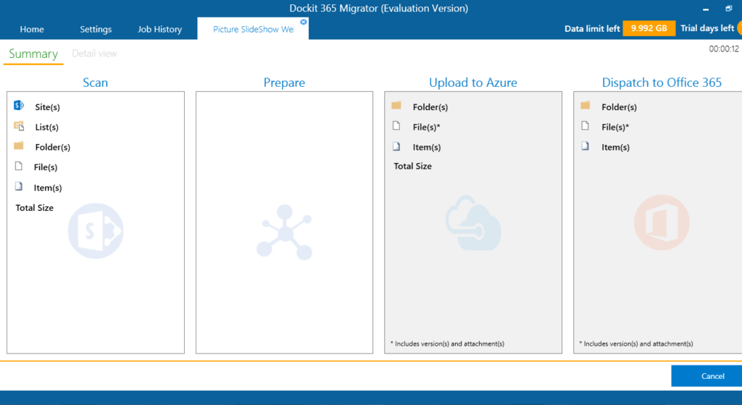Image resolution: width=742 pixels, height=405 pixels.
Task: Click the Folder(s) icon in Dispatch to Office 365
Action: tap(585, 106)
